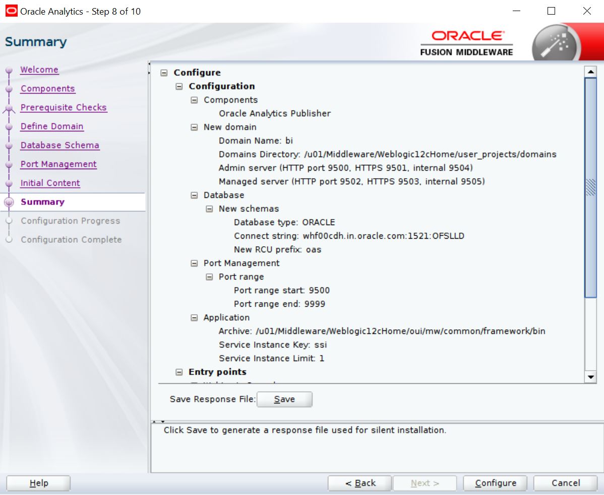Click the scrollbar down arrow

[590, 377]
